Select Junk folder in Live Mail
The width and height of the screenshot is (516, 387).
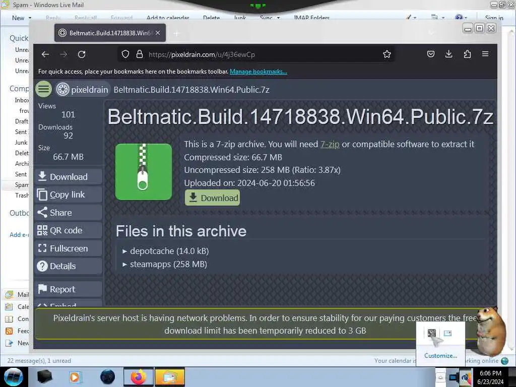21,143
